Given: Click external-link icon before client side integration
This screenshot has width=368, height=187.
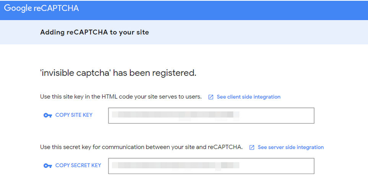Looking at the screenshot, I should [211, 97].
